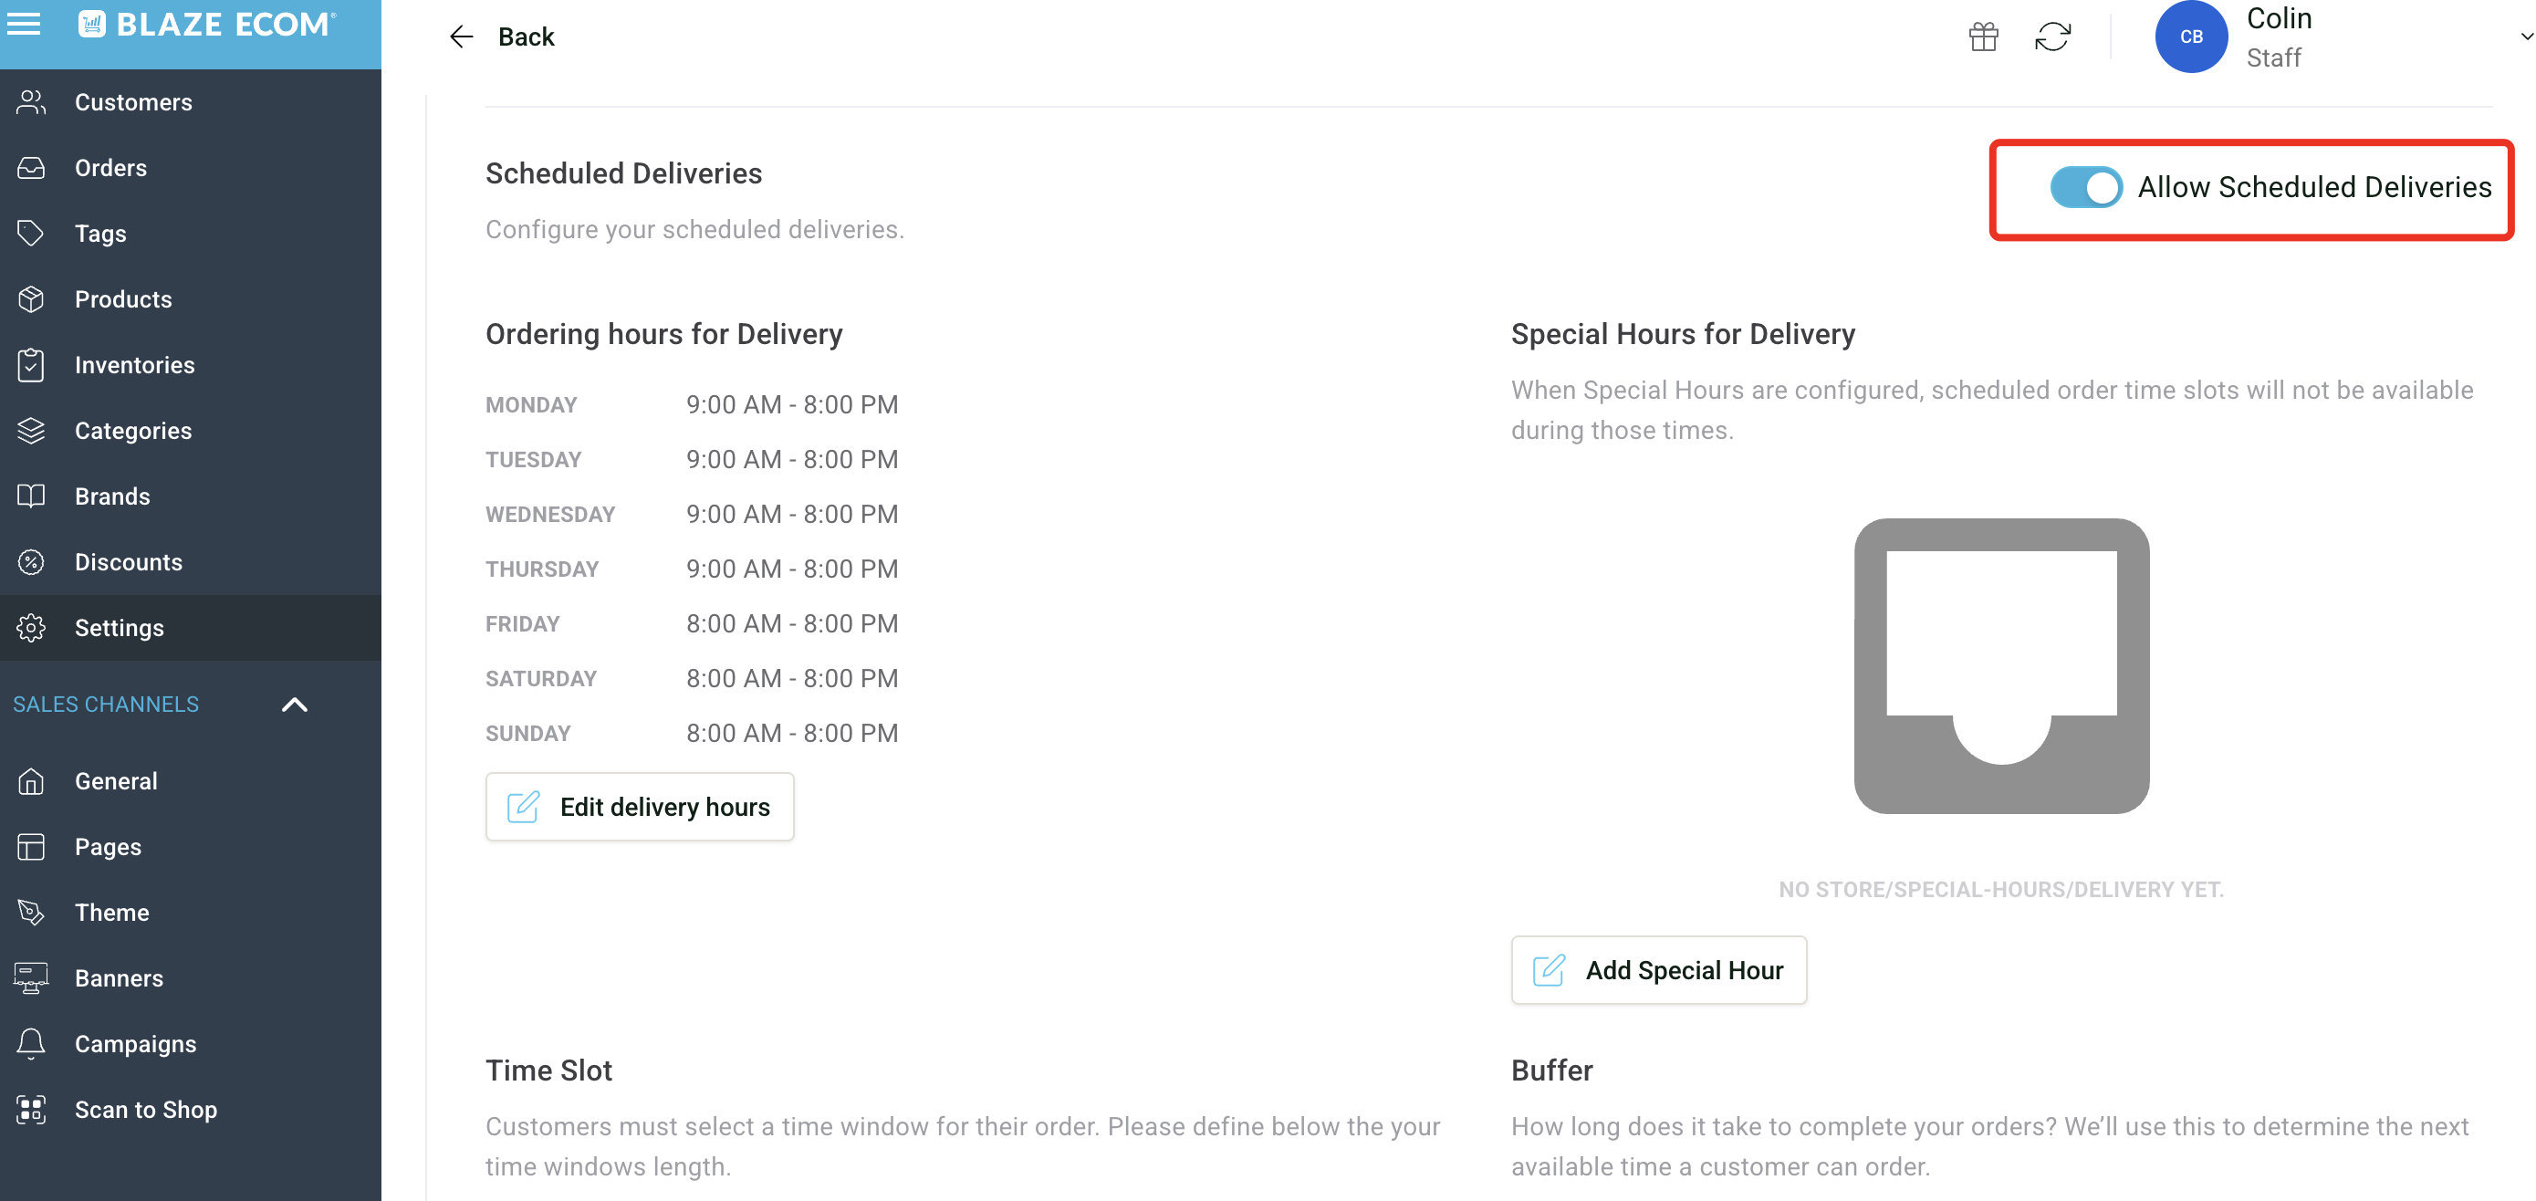2536x1201 pixels.
Task: Click Friday hours 8:00 AM - 8:00 PM
Action: pos(791,623)
